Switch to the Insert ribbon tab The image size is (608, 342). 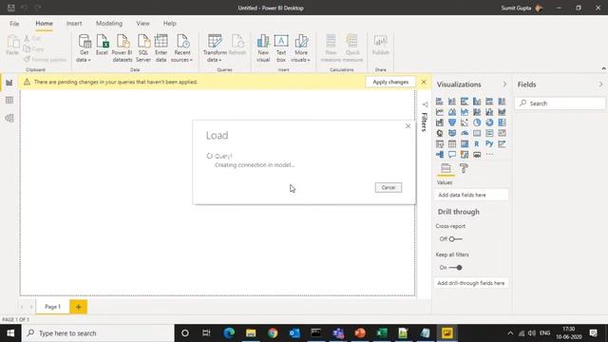tap(74, 23)
